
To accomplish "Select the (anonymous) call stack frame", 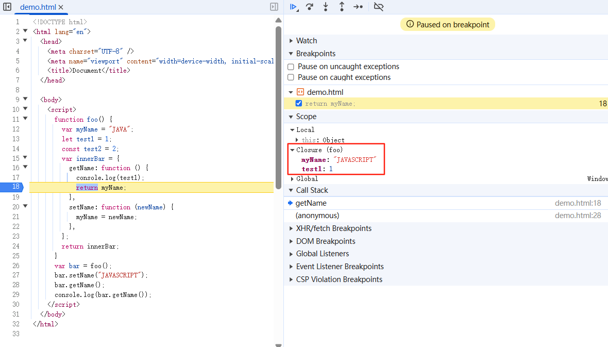I will pos(317,216).
